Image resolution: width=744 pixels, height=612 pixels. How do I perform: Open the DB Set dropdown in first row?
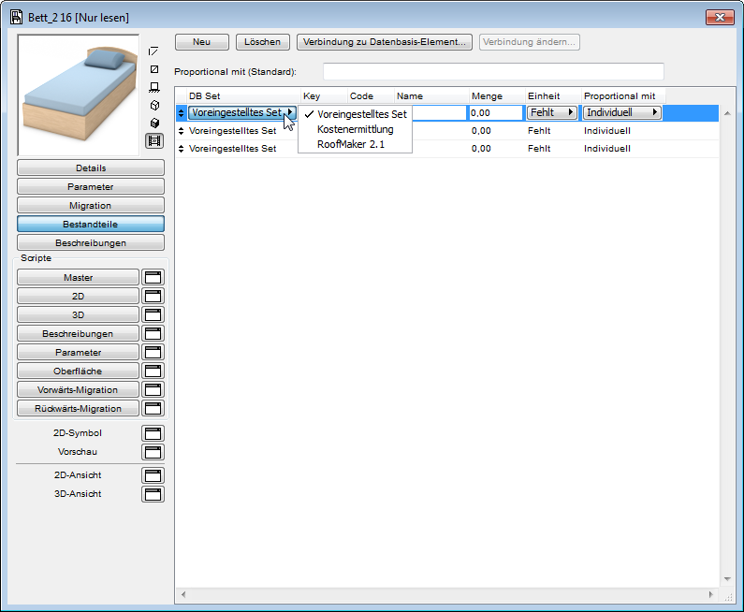pos(242,112)
